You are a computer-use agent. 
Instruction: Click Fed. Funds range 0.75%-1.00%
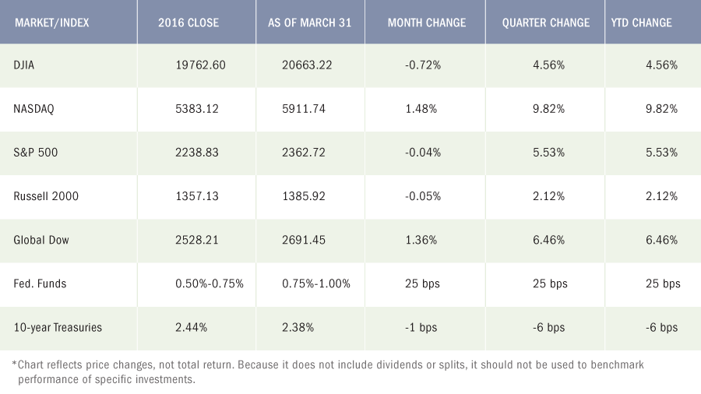(x=316, y=283)
